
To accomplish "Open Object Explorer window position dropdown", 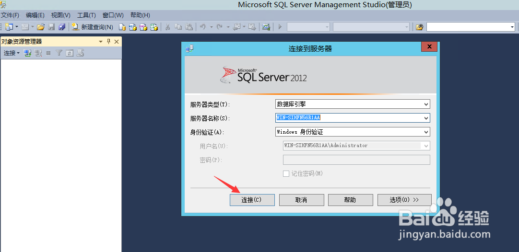I will pos(101,42).
